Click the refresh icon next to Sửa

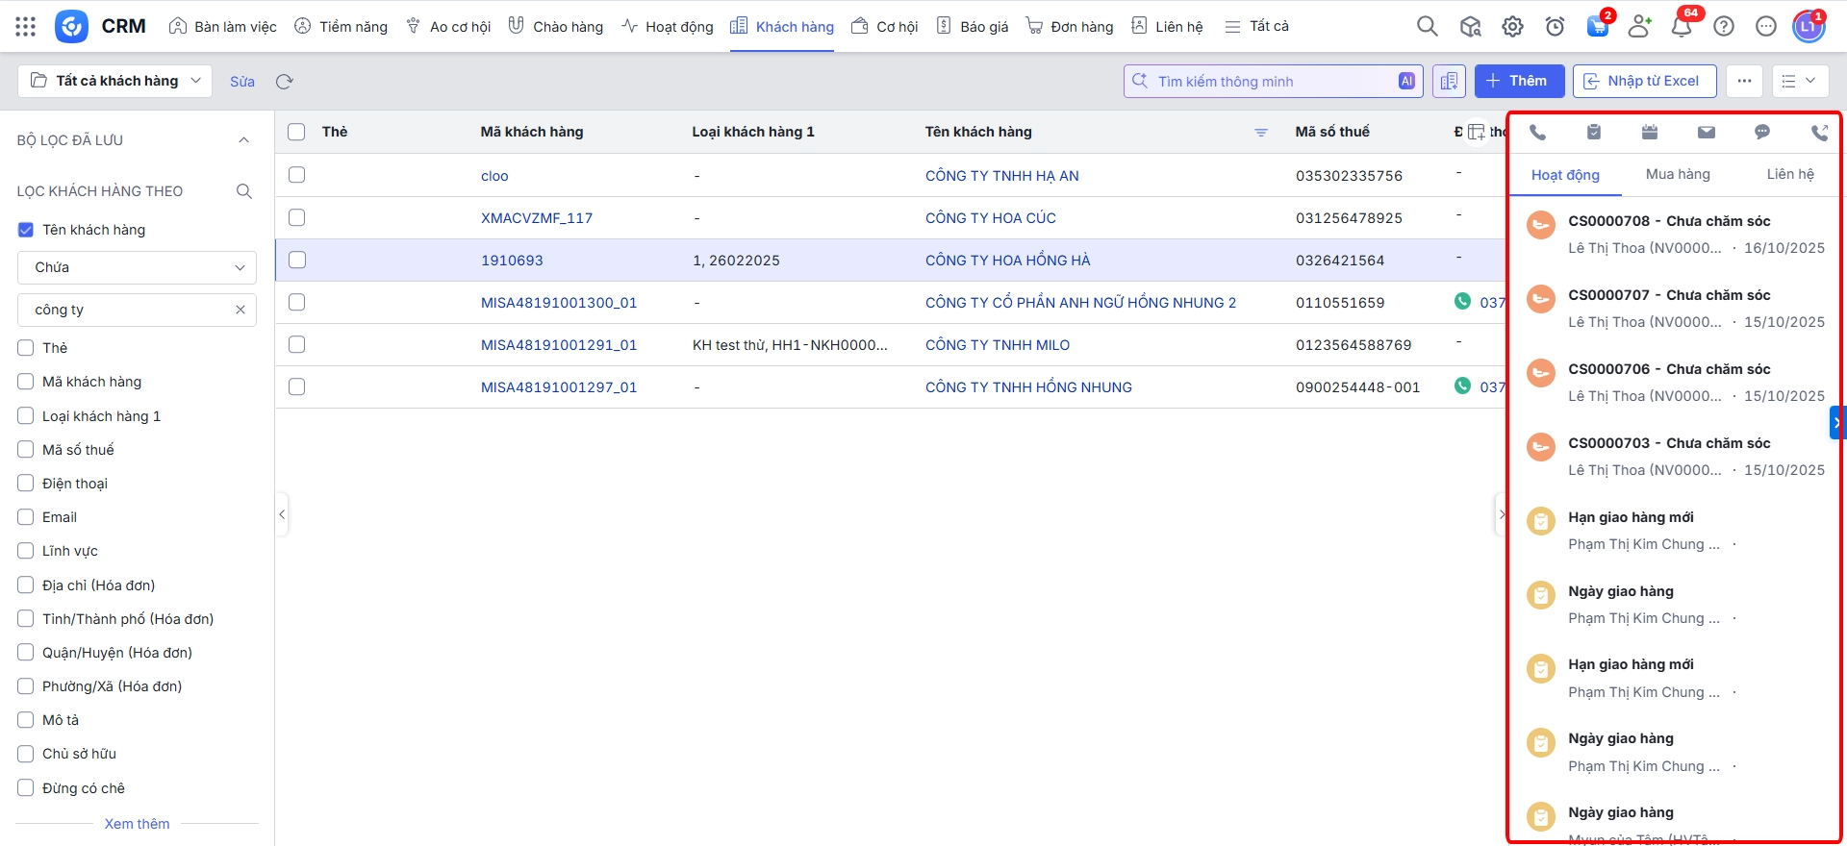tap(284, 82)
